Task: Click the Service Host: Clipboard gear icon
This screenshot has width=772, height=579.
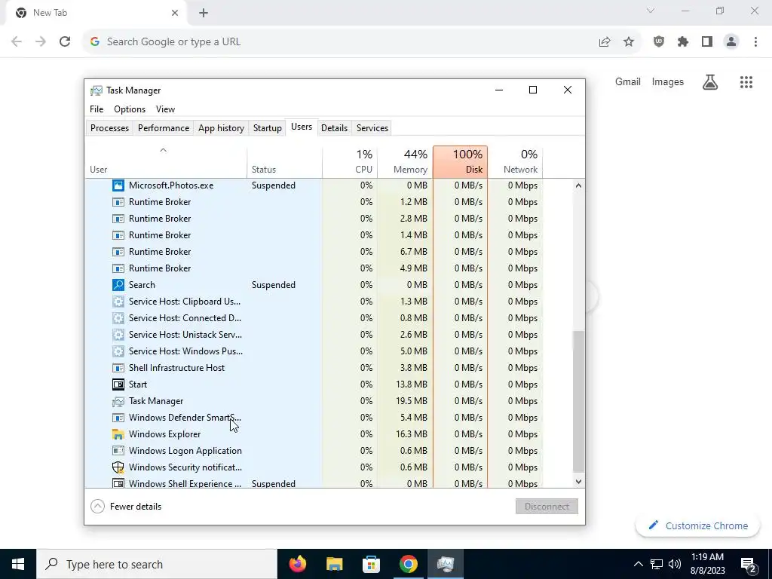Action: (118, 302)
